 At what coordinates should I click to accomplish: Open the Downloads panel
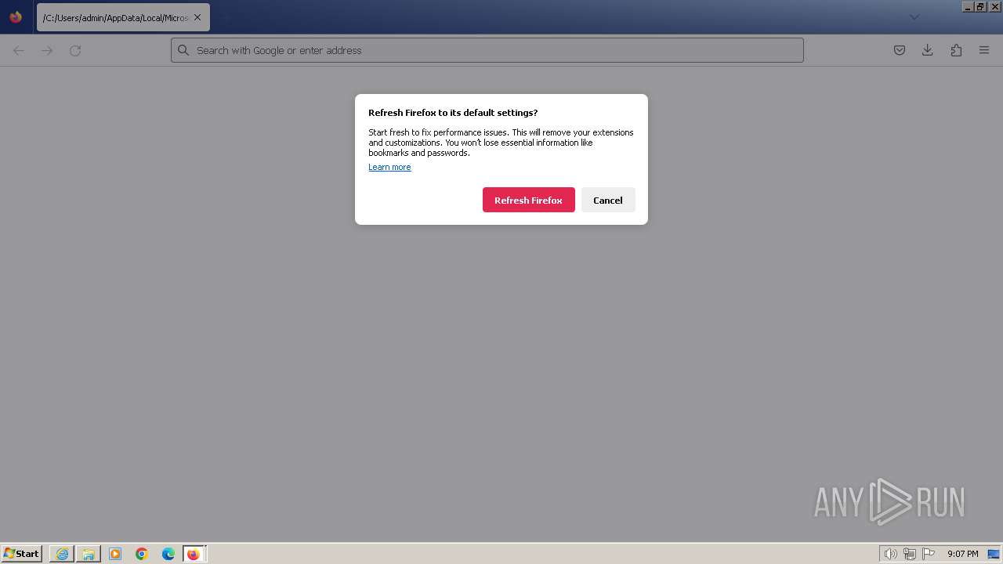928,50
